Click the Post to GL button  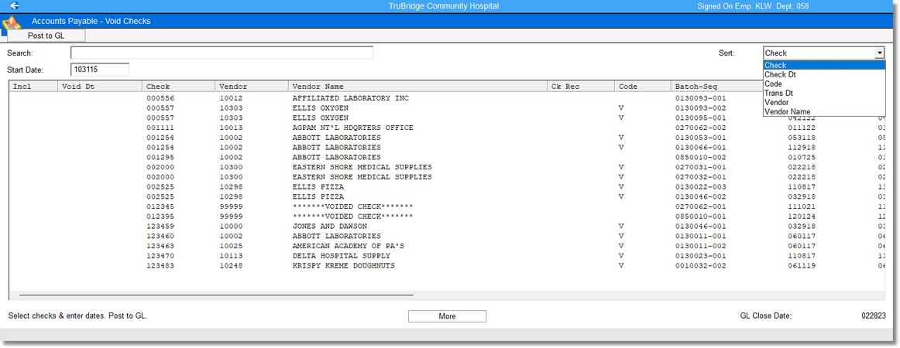pos(46,36)
